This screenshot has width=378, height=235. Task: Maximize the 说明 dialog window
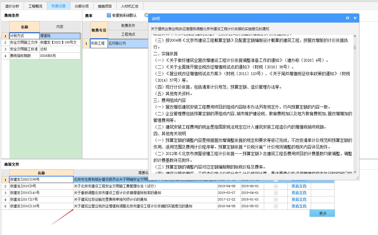click(348, 18)
